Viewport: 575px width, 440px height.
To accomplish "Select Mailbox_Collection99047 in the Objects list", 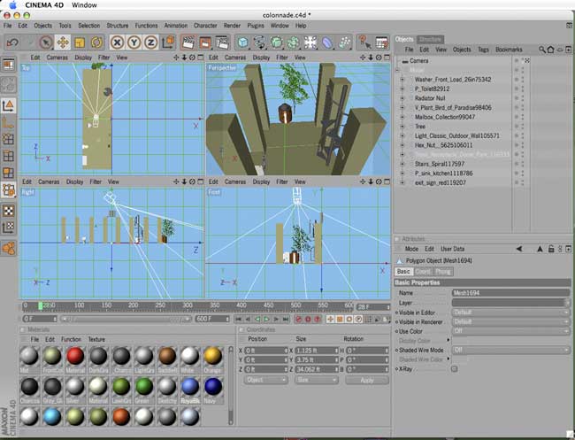I will [x=445, y=116].
